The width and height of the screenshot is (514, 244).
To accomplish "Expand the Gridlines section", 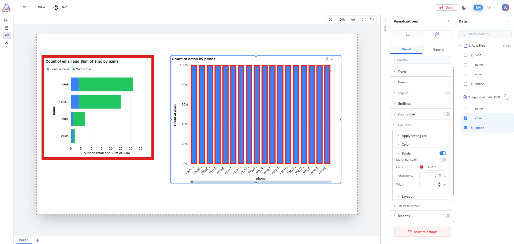I will coord(404,104).
